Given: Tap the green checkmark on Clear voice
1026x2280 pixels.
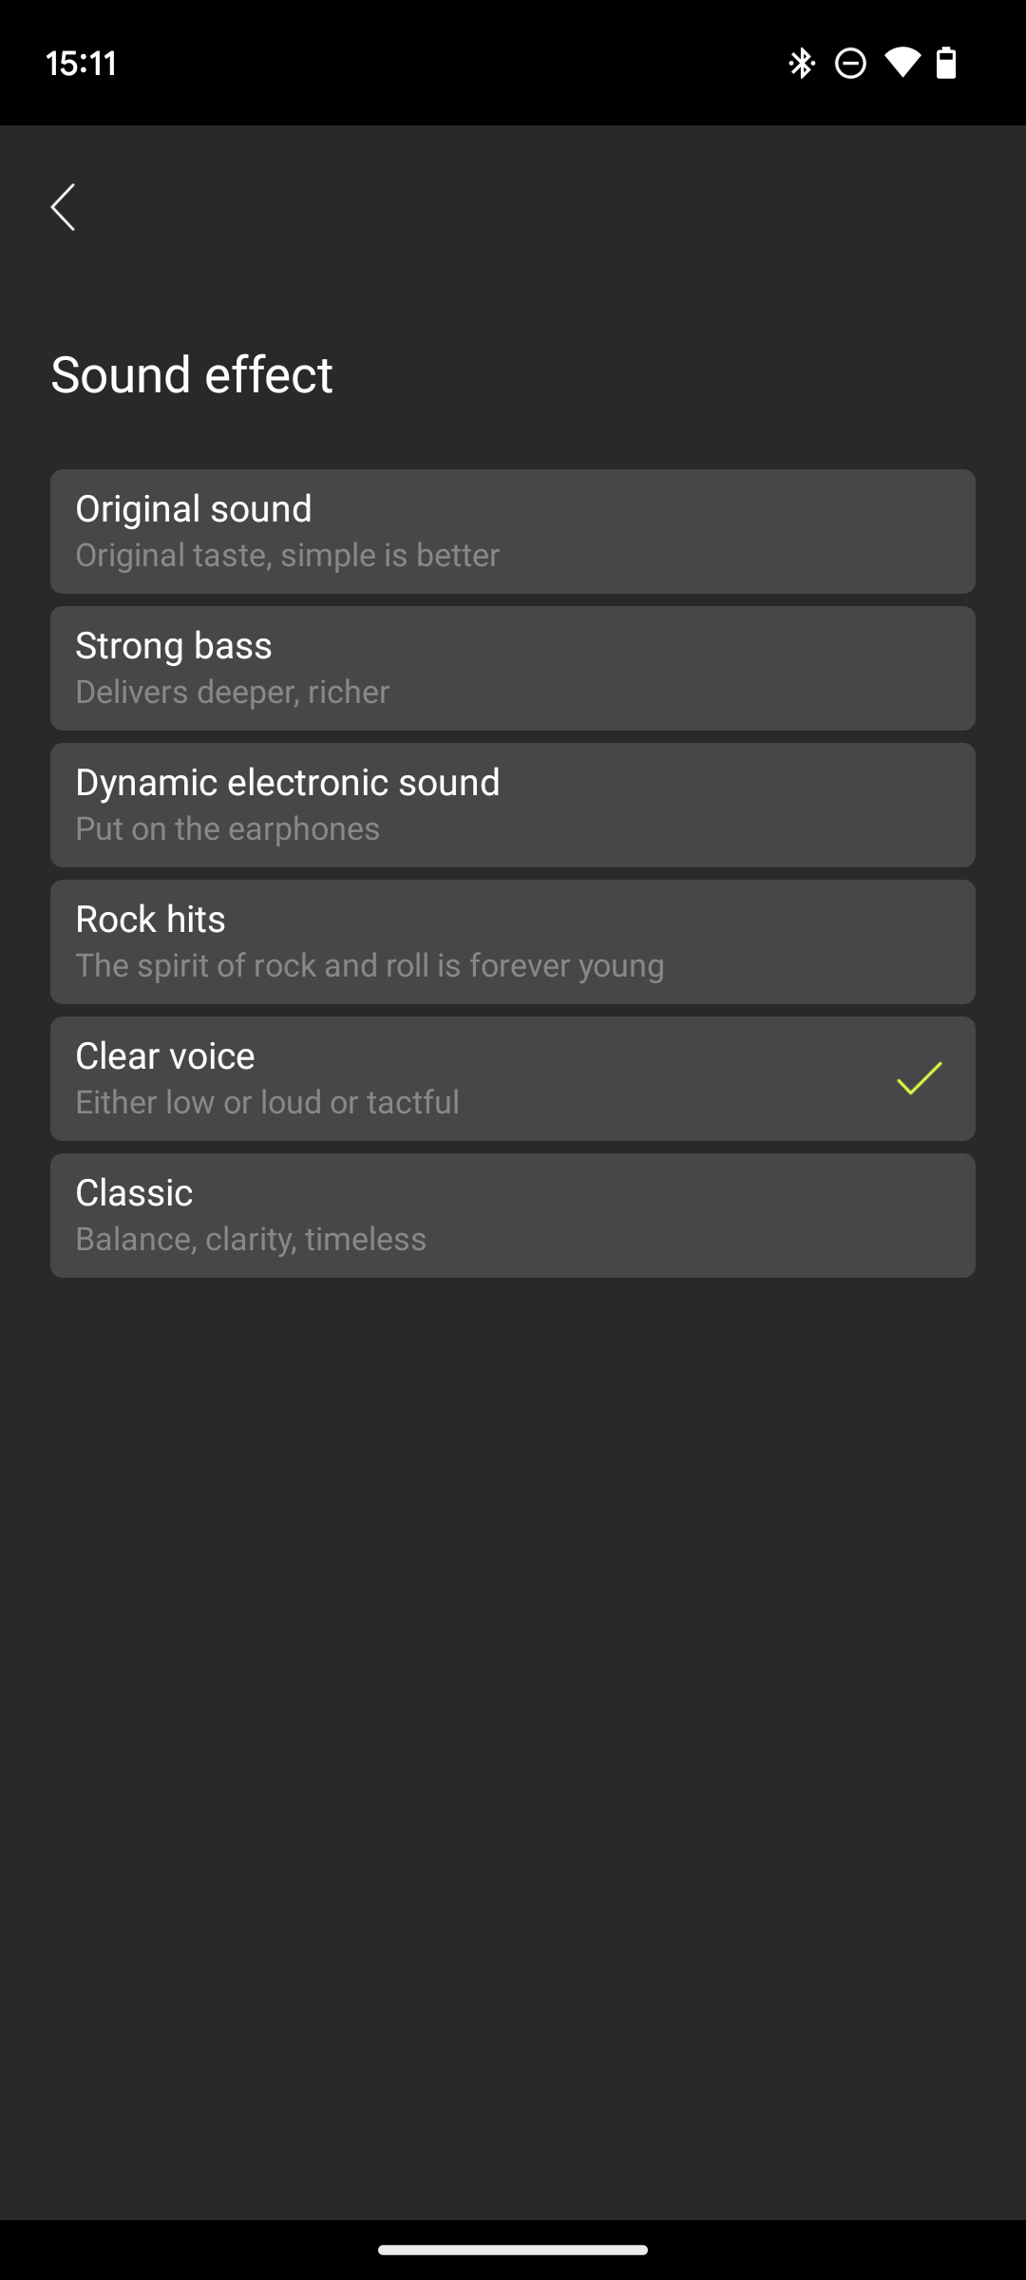Looking at the screenshot, I should tap(920, 1078).
